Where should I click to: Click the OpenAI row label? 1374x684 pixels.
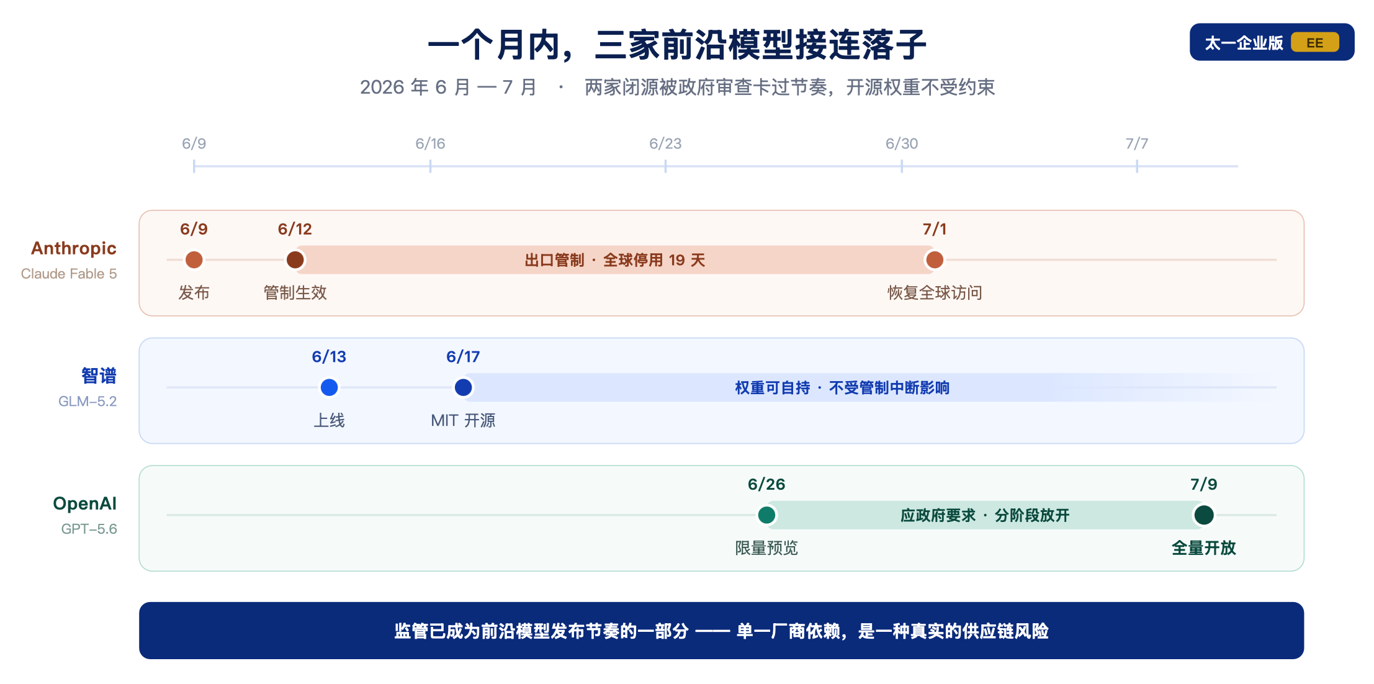[x=84, y=503]
